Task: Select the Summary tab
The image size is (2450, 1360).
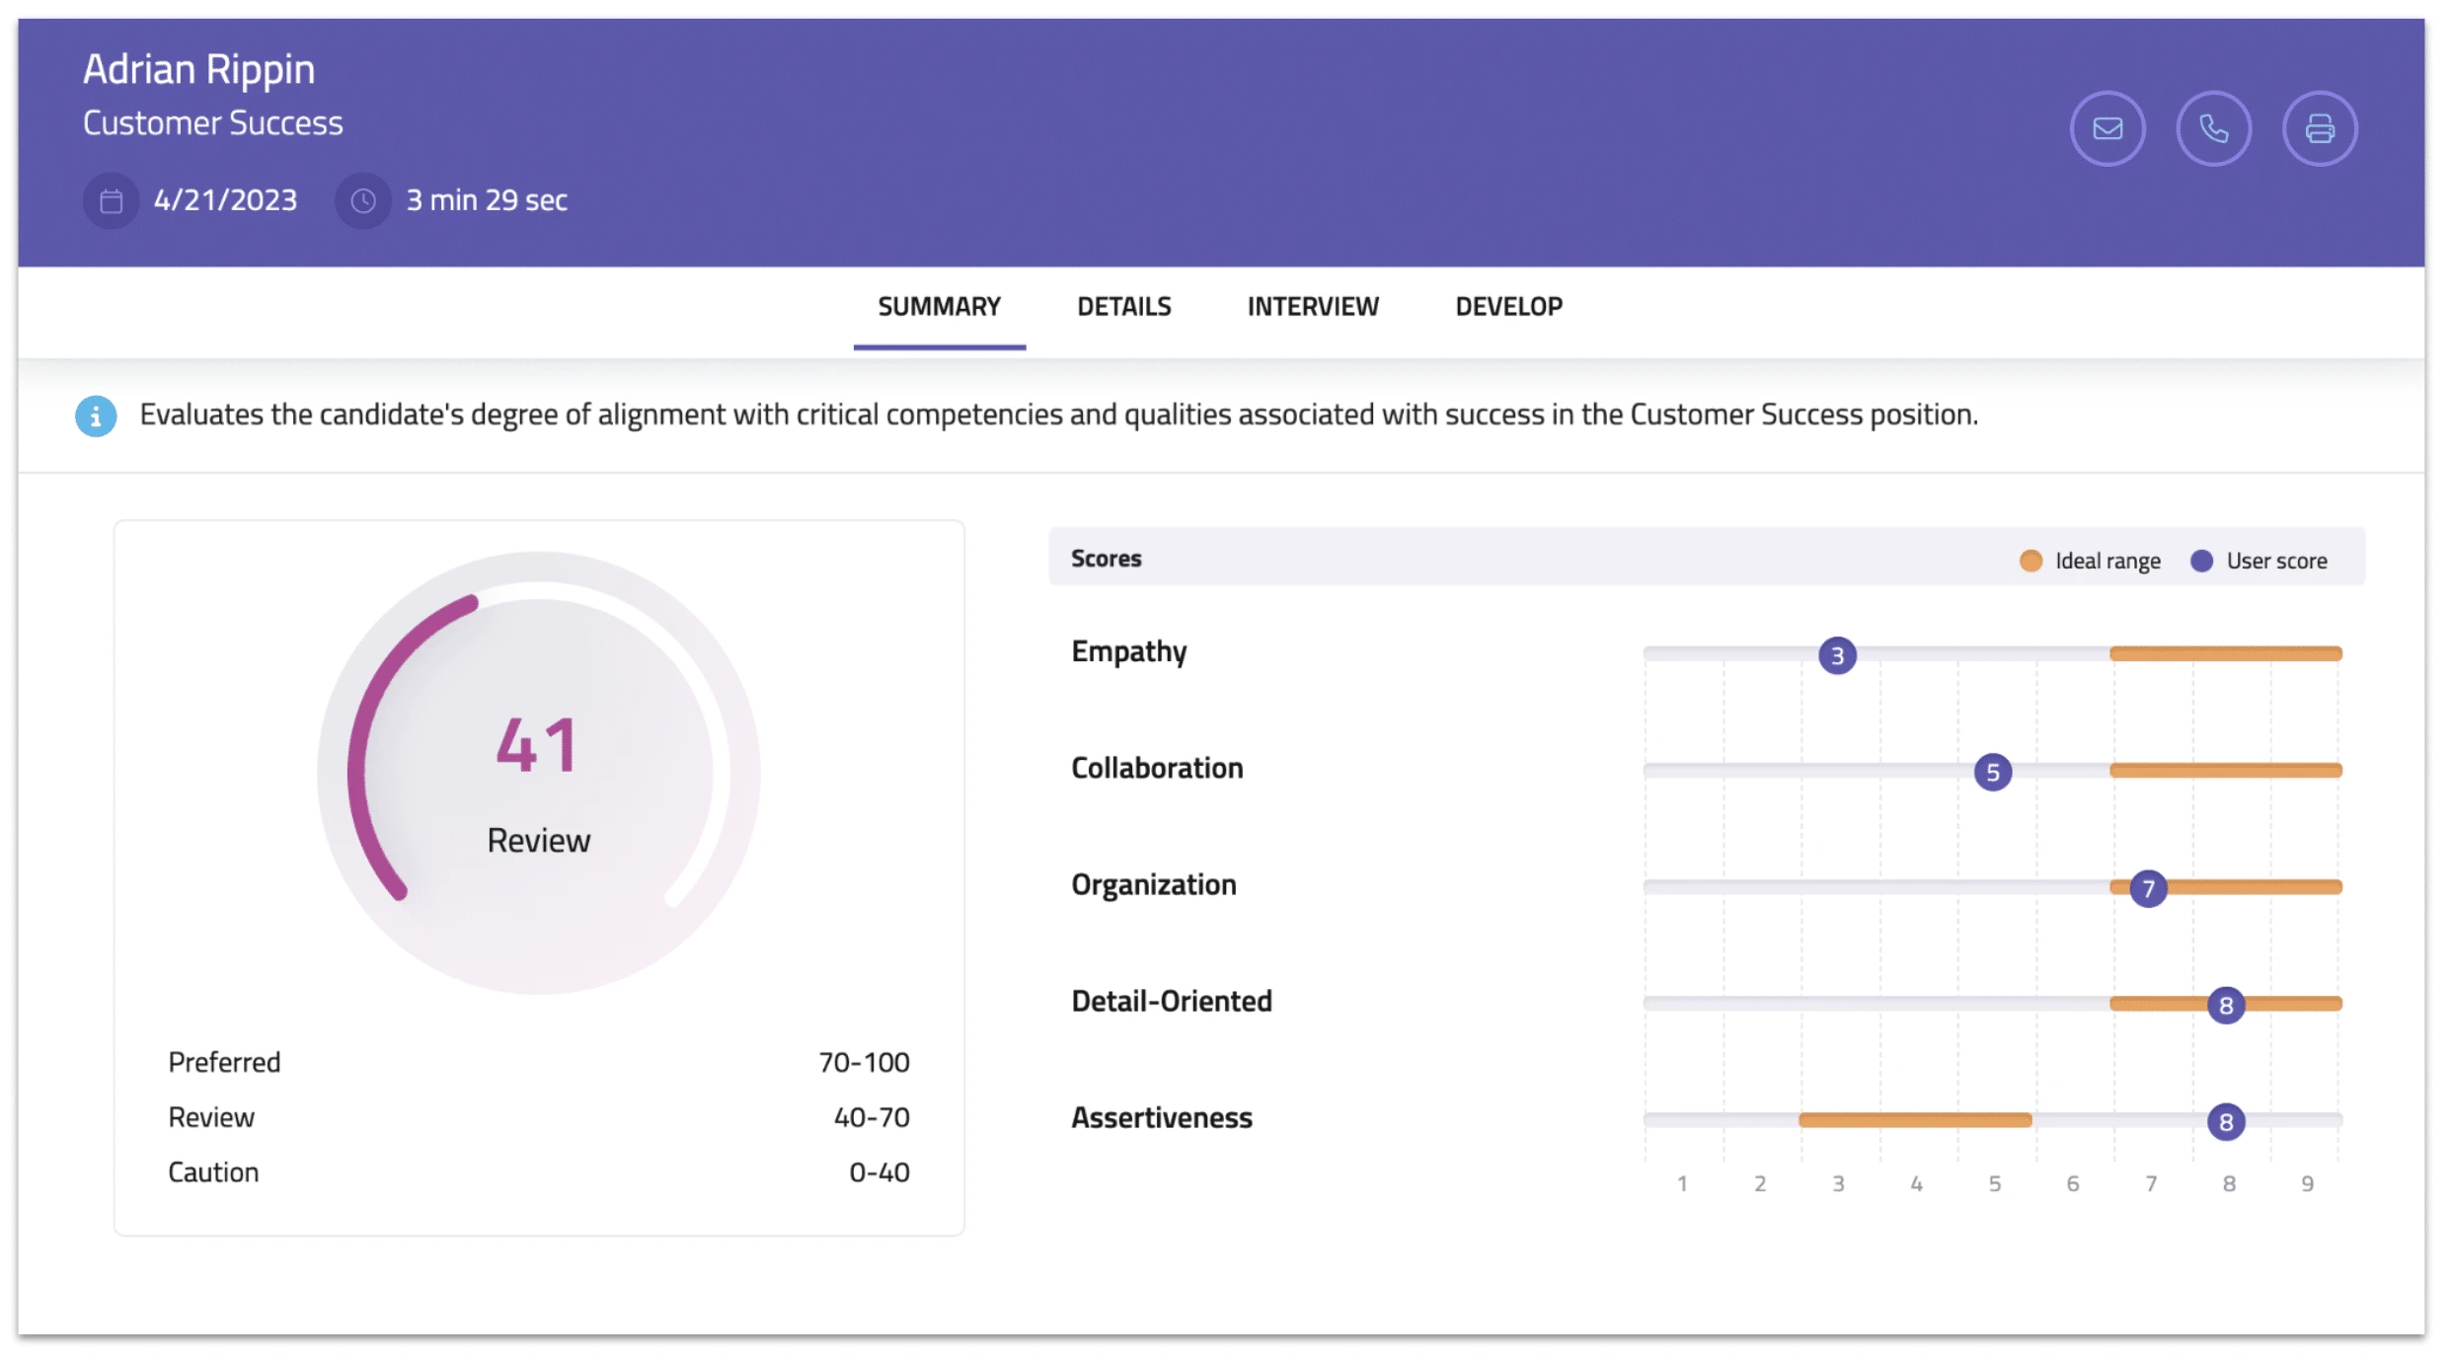Action: tap(939, 307)
